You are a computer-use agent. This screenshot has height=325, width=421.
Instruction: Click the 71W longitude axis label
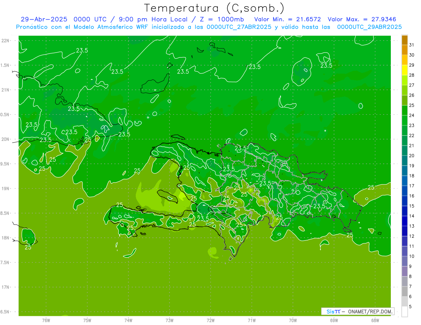[x=252, y=320]
